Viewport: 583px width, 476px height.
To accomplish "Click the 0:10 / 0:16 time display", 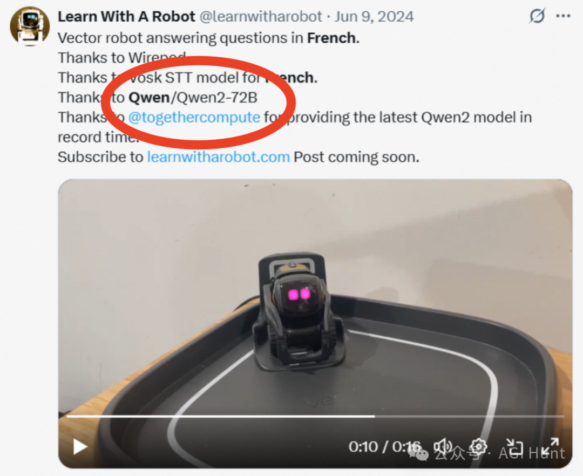I will pyautogui.click(x=385, y=447).
